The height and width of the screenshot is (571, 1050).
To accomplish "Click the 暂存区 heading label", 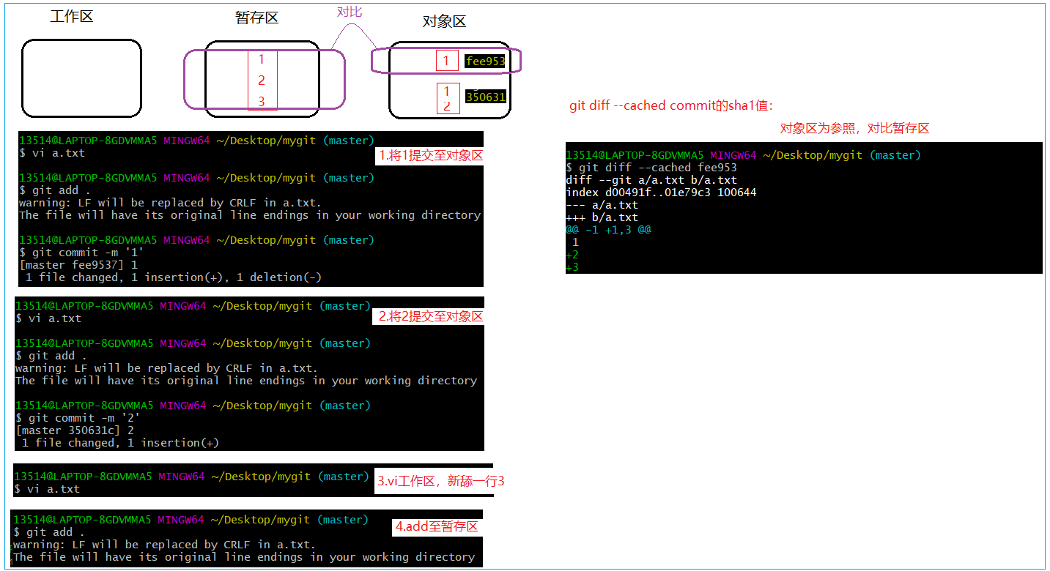I will click(x=256, y=18).
